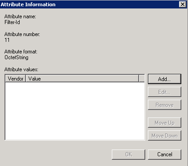This screenshot has height=166, width=188.
Task: Click the Move Down button
Action: click(164, 136)
